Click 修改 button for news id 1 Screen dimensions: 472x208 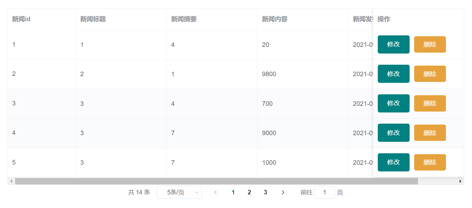[393, 44]
